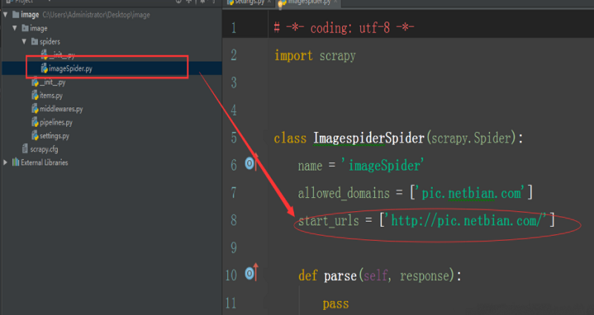Click scrapy.Spider in the class definition
This screenshot has width=594, height=315.
tap(471, 138)
